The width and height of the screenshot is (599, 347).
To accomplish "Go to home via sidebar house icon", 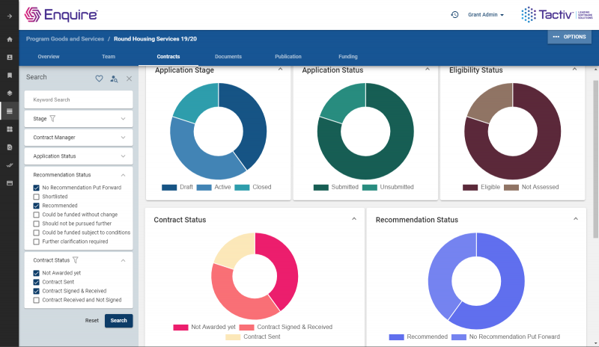I will tap(10, 40).
